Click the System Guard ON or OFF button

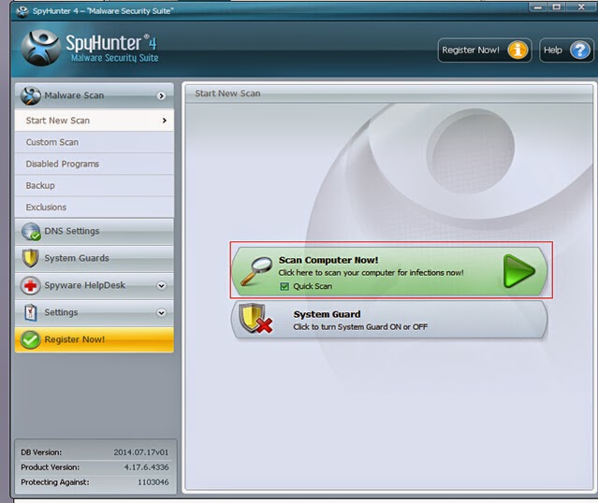(x=389, y=320)
